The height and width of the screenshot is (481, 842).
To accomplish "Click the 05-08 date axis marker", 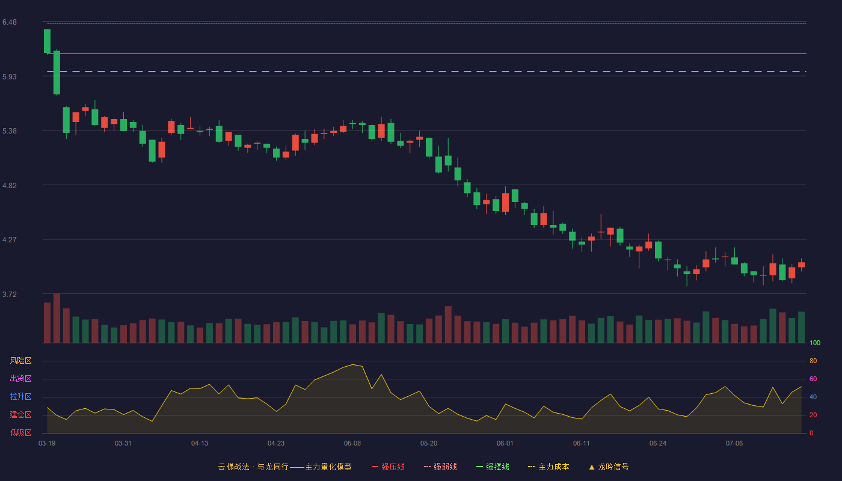I will coord(352,443).
